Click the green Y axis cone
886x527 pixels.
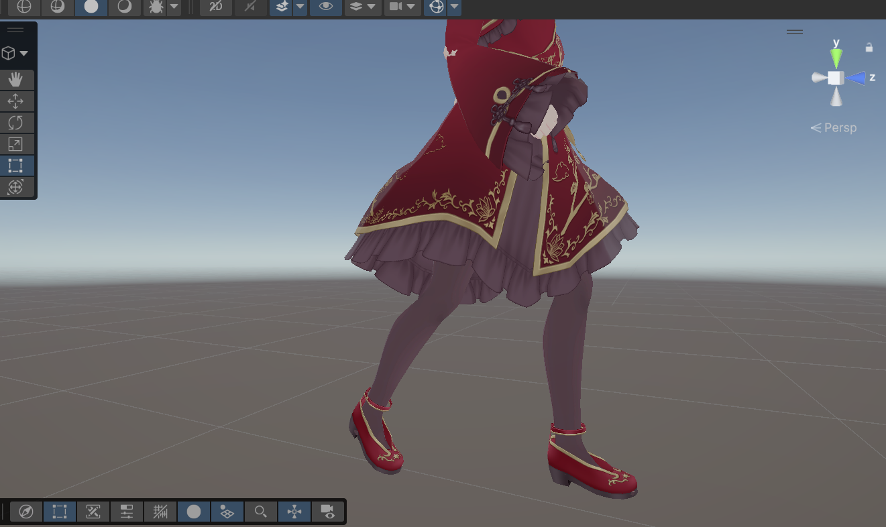tap(836, 57)
